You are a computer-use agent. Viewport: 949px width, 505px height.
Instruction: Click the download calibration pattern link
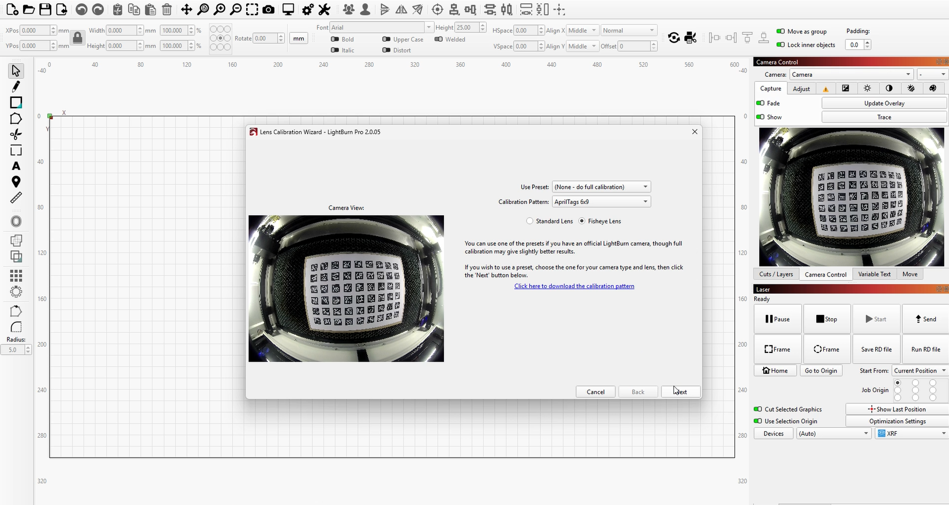point(574,286)
